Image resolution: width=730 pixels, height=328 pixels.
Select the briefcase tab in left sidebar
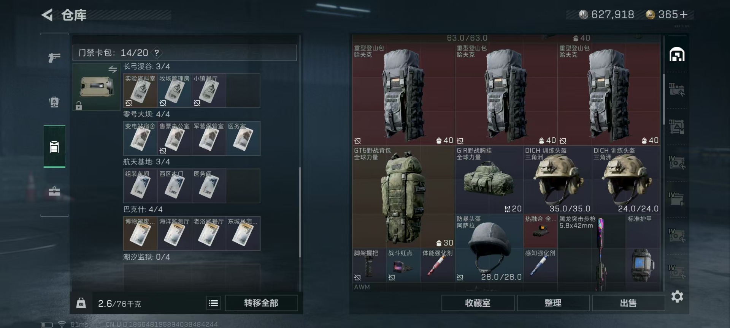pyautogui.click(x=54, y=191)
